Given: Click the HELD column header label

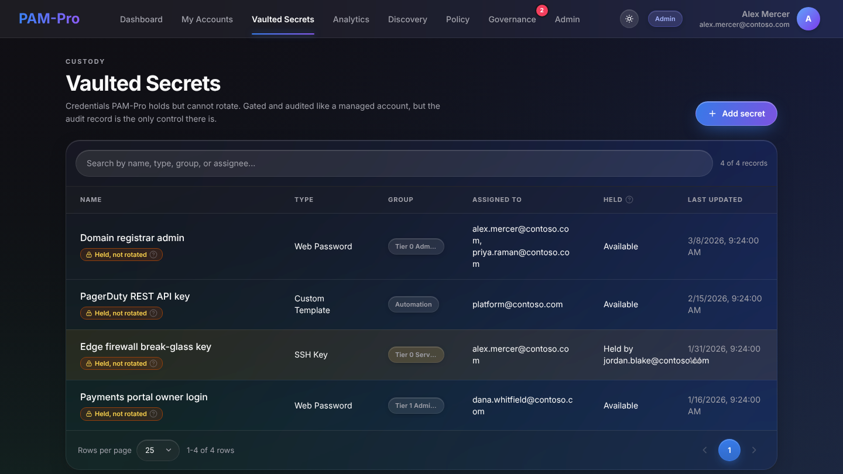Looking at the screenshot, I should pos(613,200).
